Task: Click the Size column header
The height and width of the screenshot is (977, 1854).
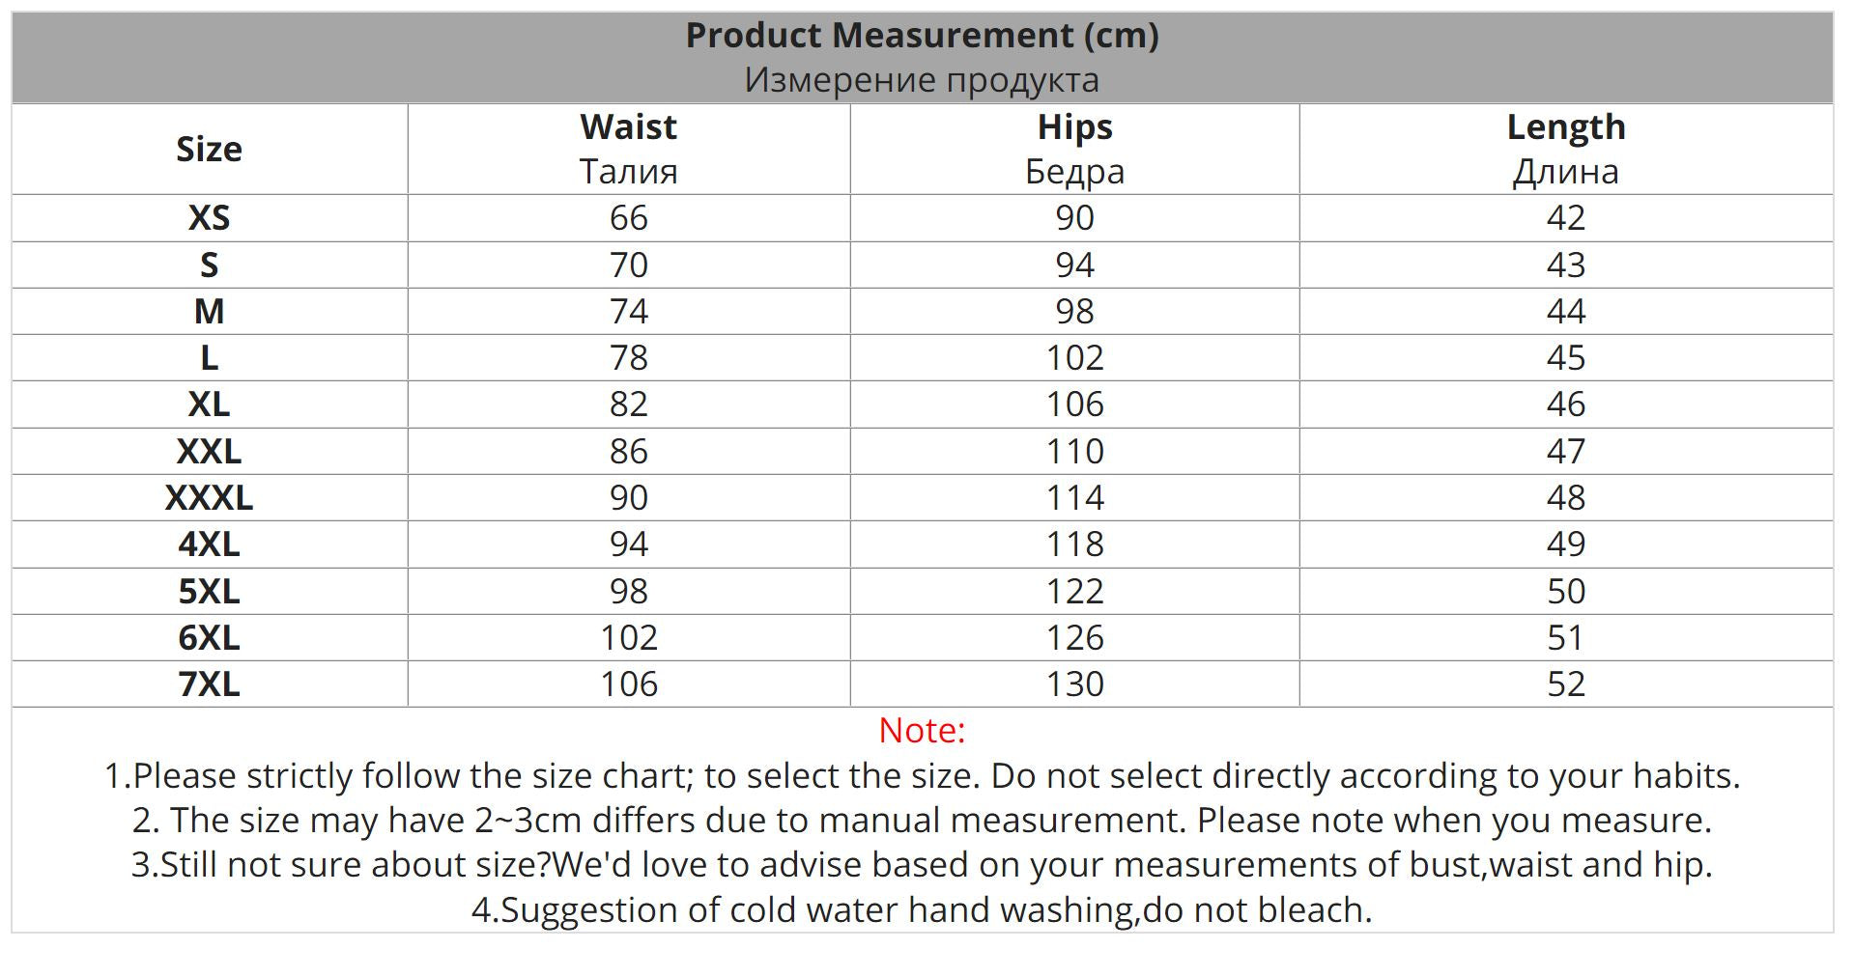Action: (x=209, y=150)
